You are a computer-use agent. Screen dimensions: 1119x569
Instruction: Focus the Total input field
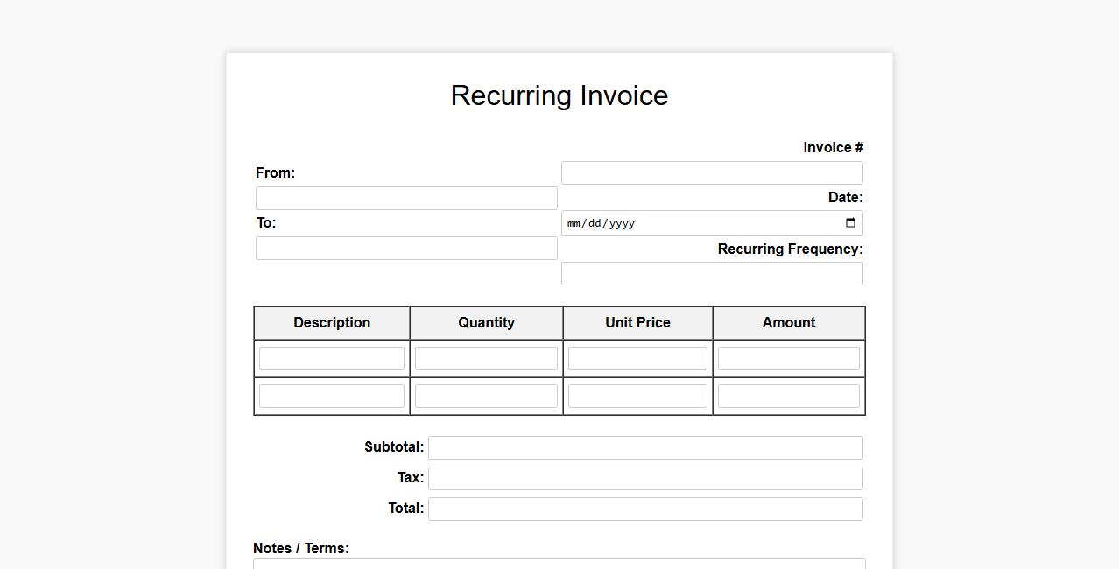pos(644,509)
